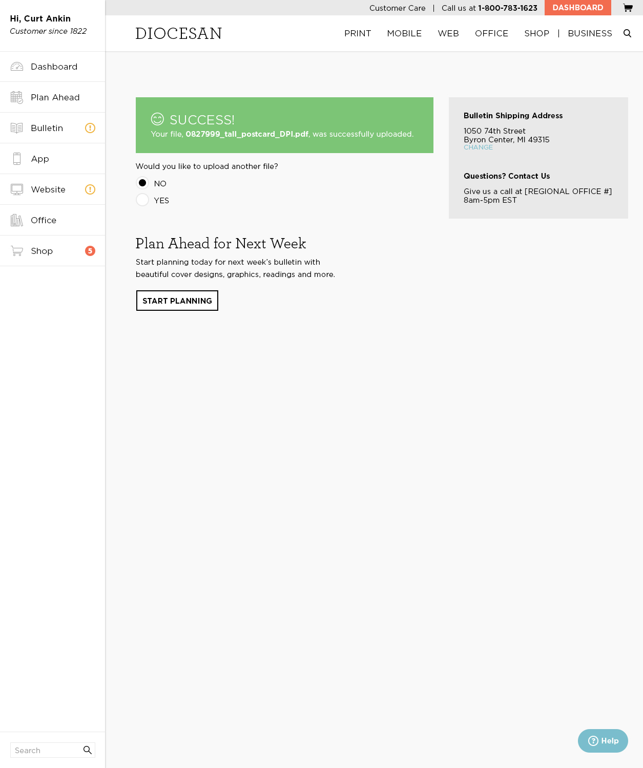
Task: Select the NO radio button
Action: pos(142,183)
